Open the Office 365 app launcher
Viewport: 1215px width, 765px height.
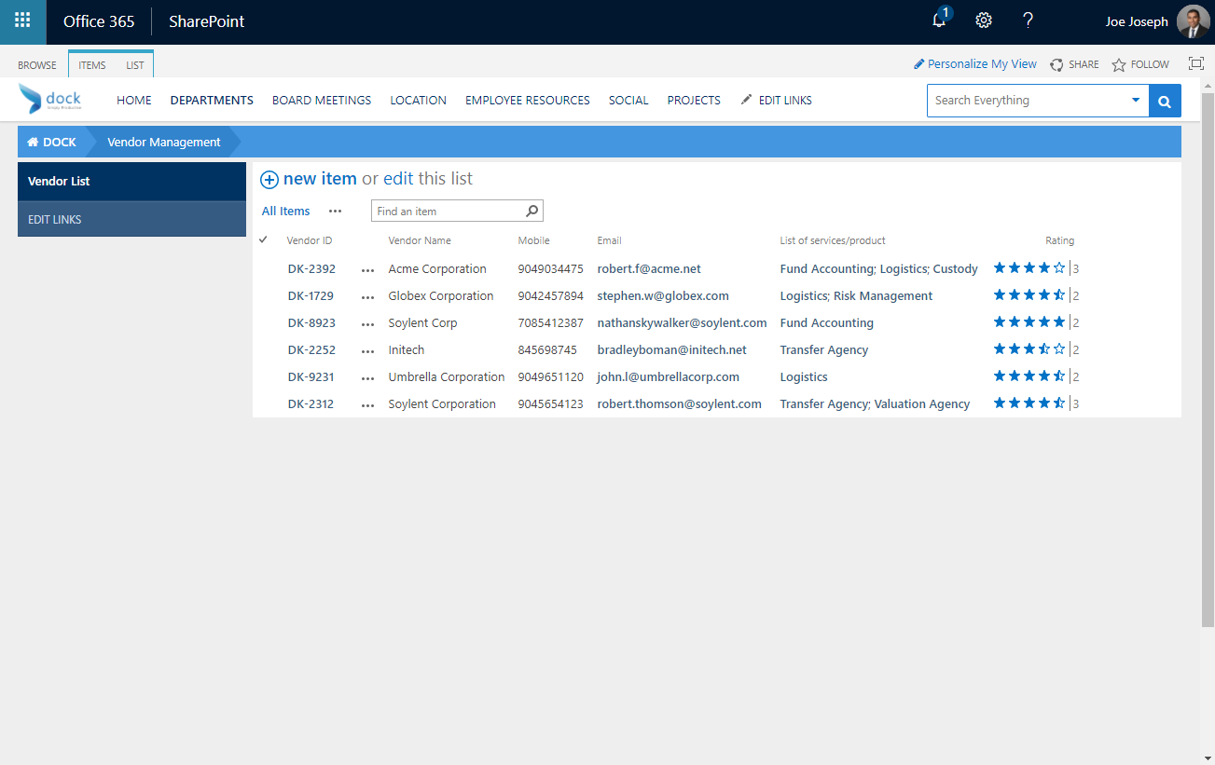tap(21, 21)
